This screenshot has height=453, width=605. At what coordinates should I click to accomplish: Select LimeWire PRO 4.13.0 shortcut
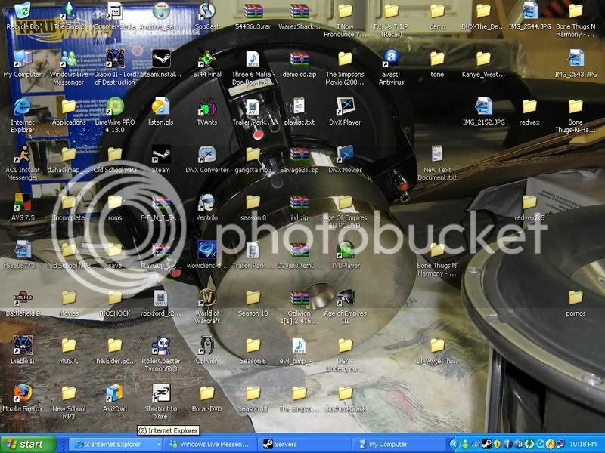click(115, 106)
